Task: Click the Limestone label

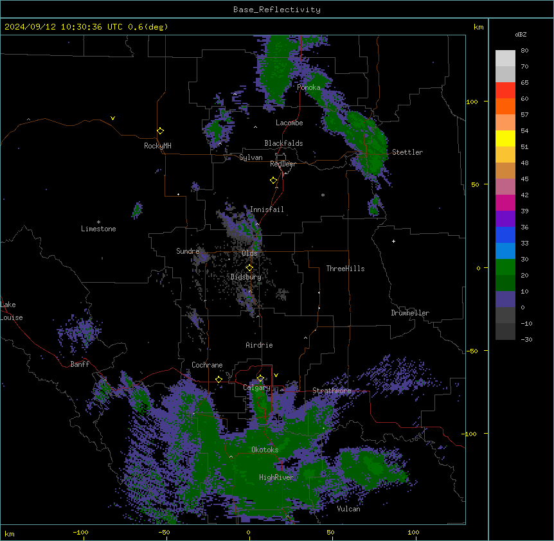Action: [98, 229]
